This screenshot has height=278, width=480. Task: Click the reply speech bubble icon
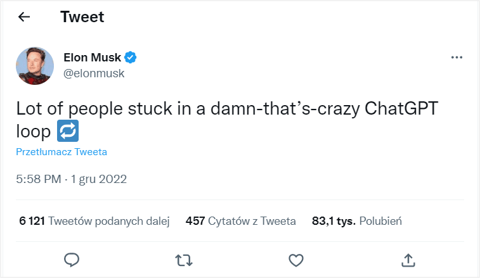72,260
